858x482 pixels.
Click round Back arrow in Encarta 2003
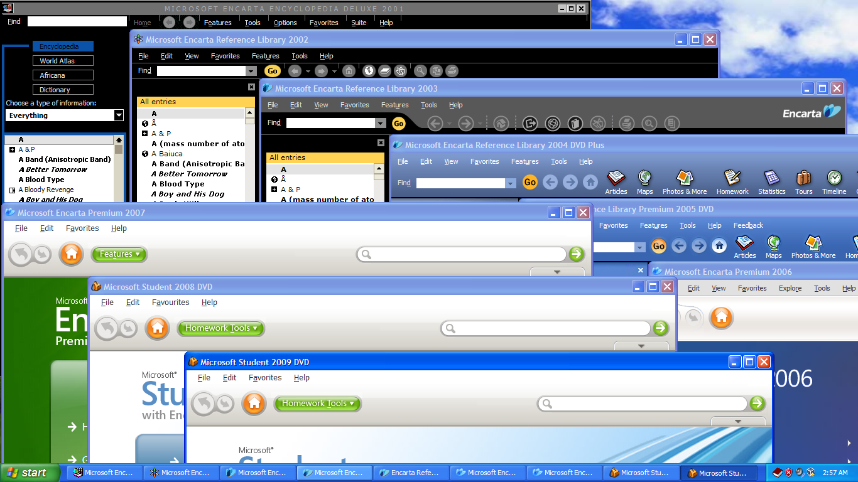pos(435,123)
